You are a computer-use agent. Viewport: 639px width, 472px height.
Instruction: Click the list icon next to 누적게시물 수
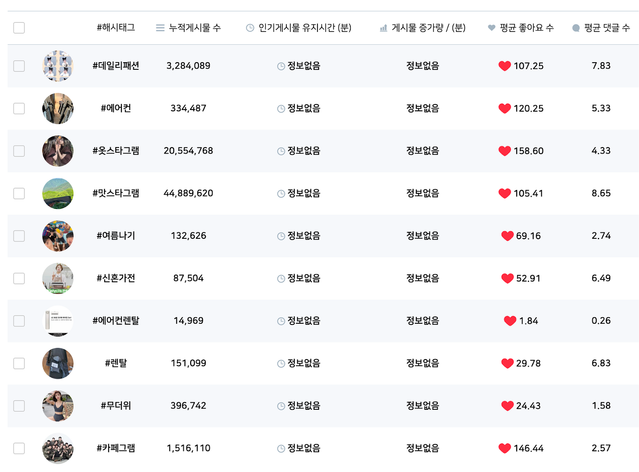pos(160,28)
